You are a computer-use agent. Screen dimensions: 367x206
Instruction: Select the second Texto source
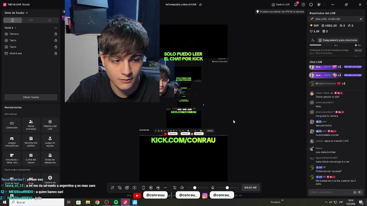tap(31, 47)
